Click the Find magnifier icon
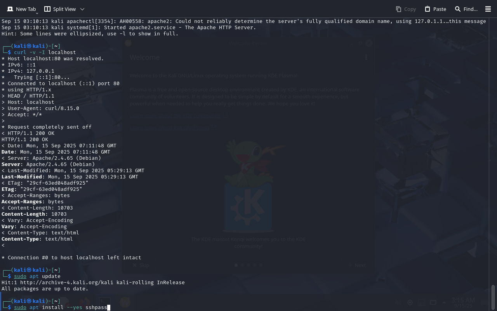The image size is (497, 311). (458, 9)
